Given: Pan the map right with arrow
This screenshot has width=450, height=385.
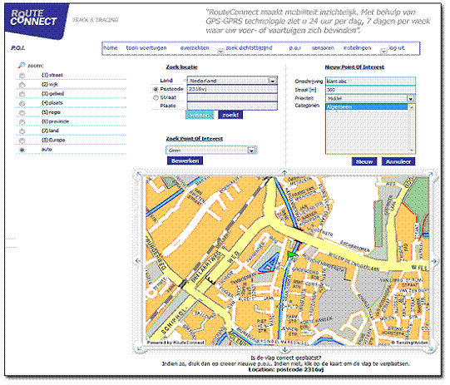Looking at the screenshot, I should [x=434, y=261].
